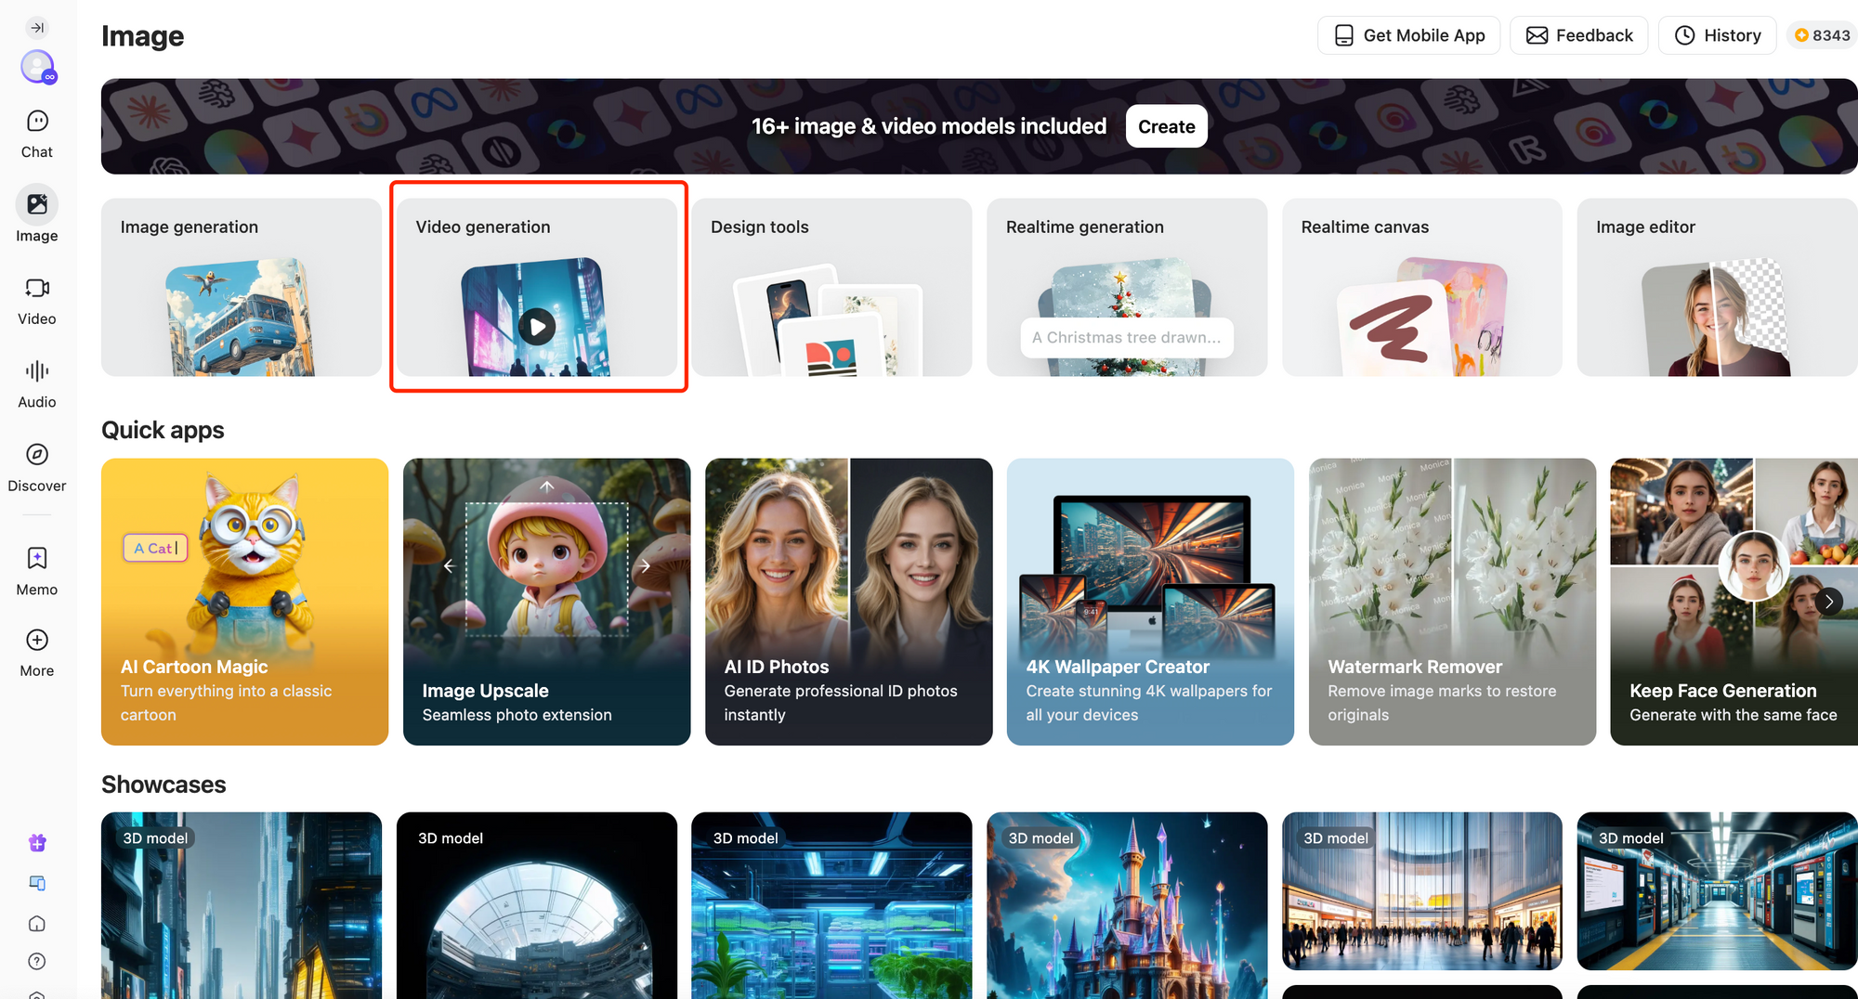Open the help question mark icon
Screen dimensions: 1858x999
(37, 962)
